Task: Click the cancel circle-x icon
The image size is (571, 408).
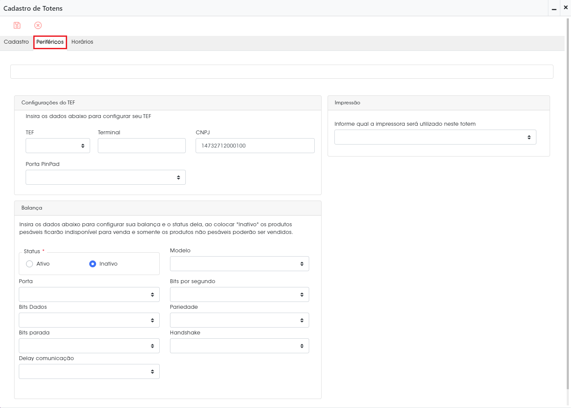Action: click(38, 26)
